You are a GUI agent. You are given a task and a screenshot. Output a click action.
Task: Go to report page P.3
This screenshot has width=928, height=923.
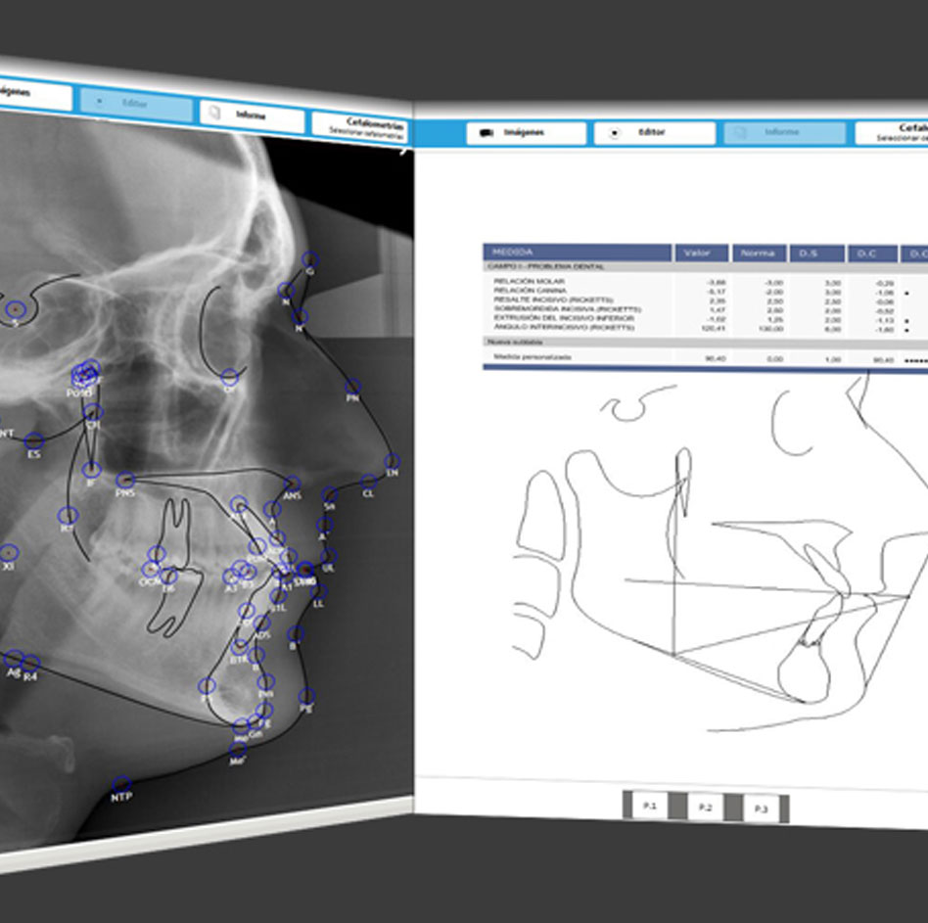pyautogui.click(x=761, y=808)
